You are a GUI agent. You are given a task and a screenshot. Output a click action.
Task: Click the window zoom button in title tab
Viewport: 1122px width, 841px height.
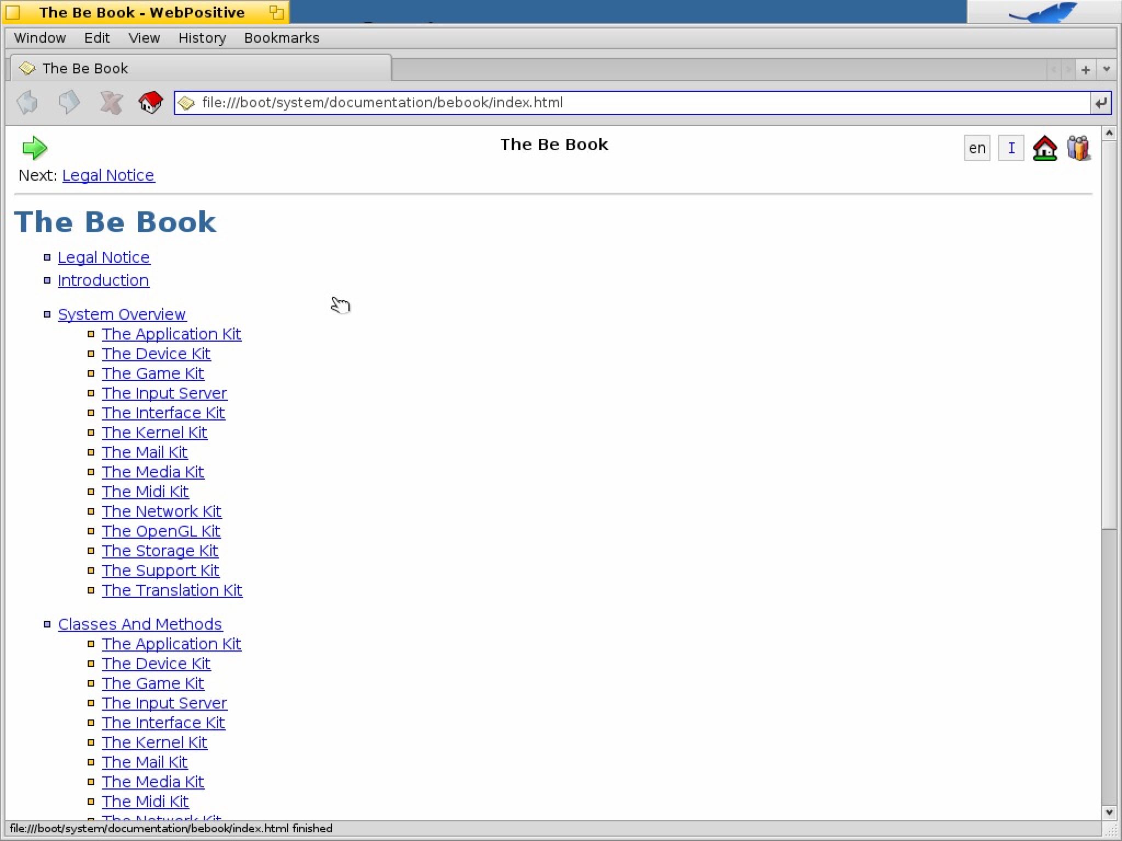coord(277,13)
